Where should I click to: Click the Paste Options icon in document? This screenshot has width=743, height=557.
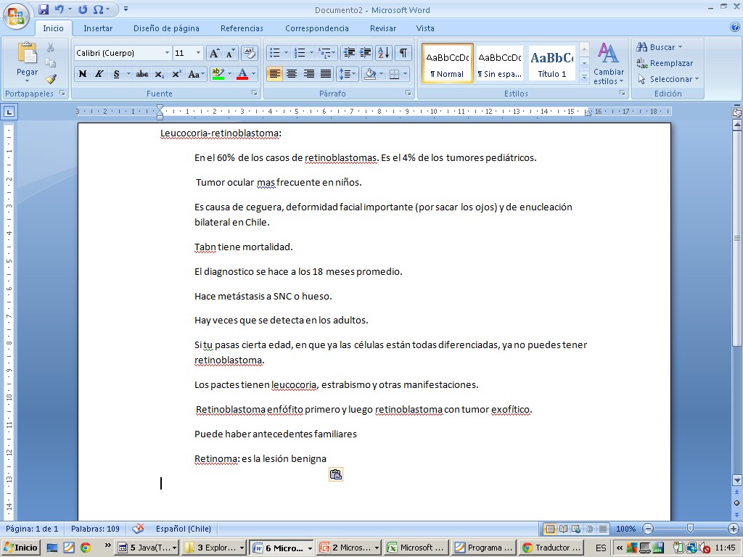pos(335,474)
